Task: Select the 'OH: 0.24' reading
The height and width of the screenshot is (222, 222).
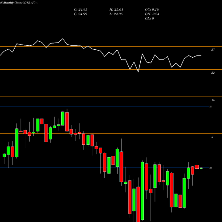Action: 152,14
